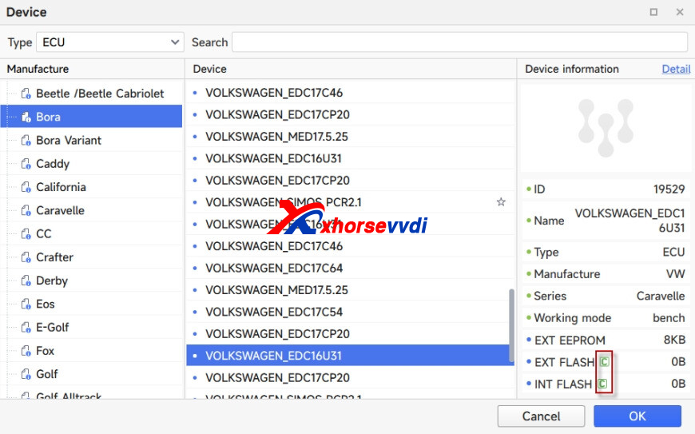This screenshot has height=434, width=695.
Task: Click the device placeholder image
Action: point(606,128)
